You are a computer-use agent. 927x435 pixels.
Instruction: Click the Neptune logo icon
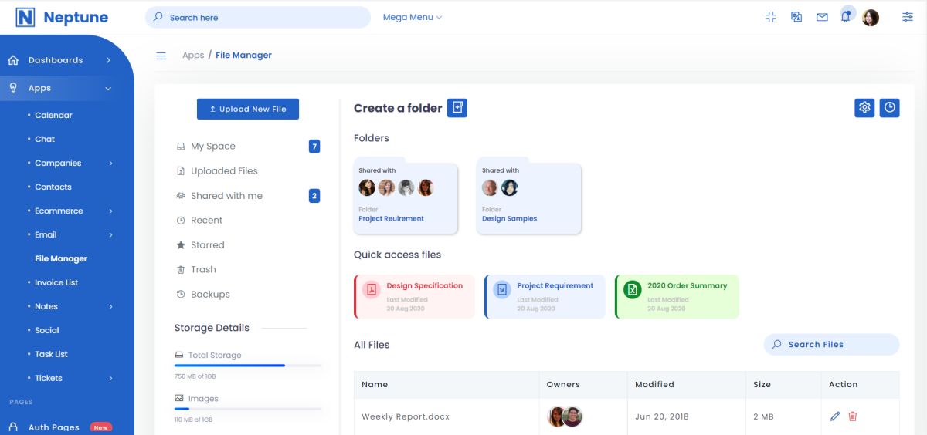click(25, 17)
